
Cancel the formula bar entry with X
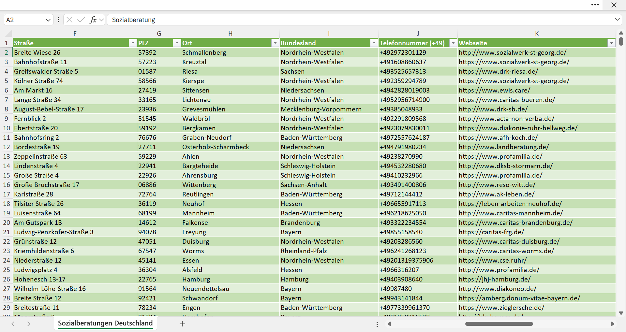(x=69, y=20)
